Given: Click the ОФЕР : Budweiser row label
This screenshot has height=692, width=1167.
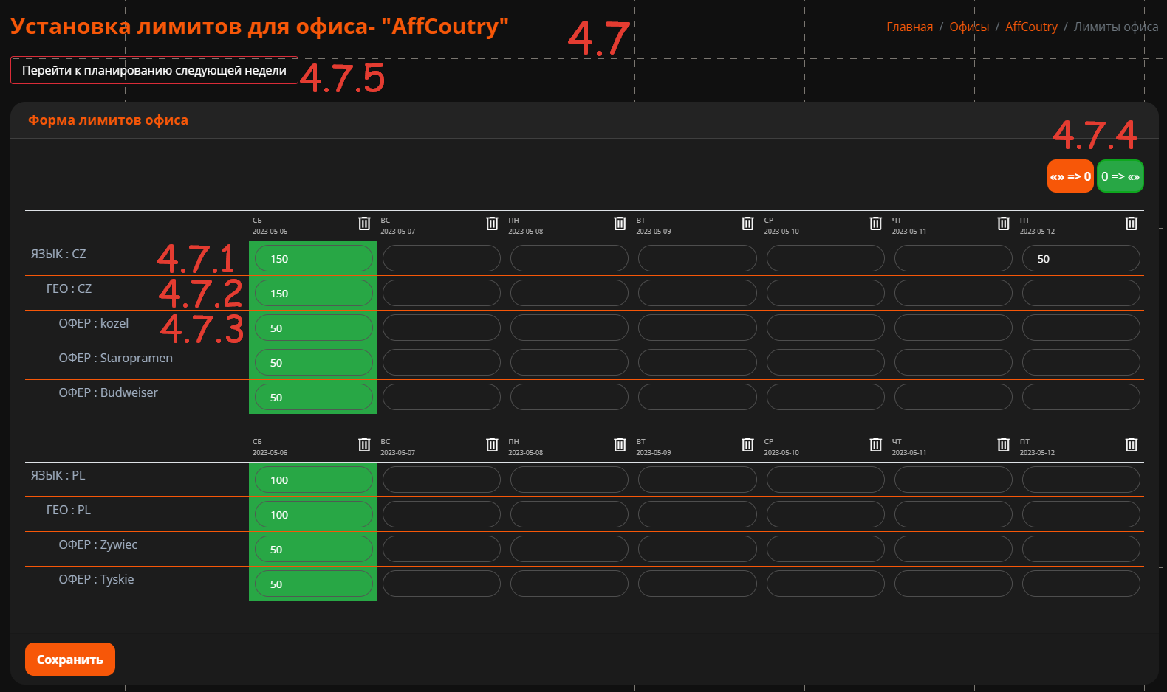Looking at the screenshot, I should tap(109, 392).
